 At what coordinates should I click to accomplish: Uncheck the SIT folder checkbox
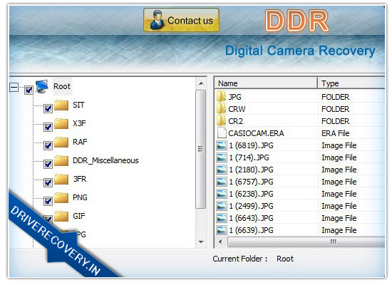(48, 108)
